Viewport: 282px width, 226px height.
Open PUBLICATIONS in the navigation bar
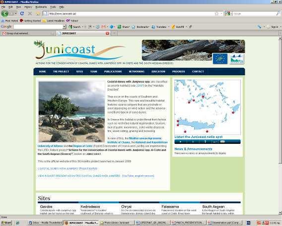point(113,72)
